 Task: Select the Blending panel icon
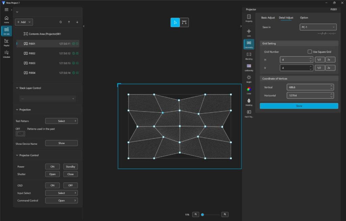coord(249,55)
